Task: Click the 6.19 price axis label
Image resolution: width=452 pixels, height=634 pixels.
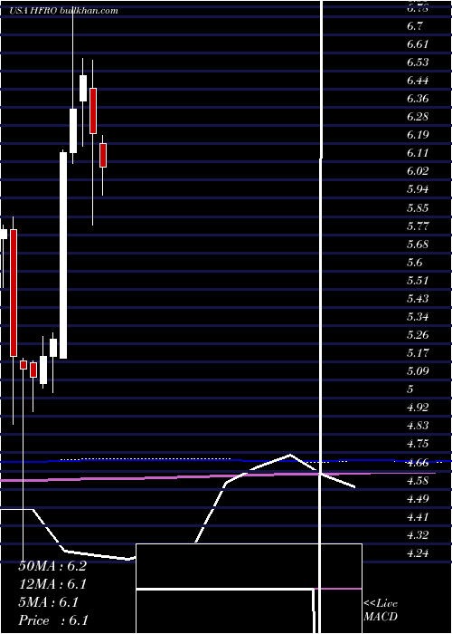Action: [418, 135]
